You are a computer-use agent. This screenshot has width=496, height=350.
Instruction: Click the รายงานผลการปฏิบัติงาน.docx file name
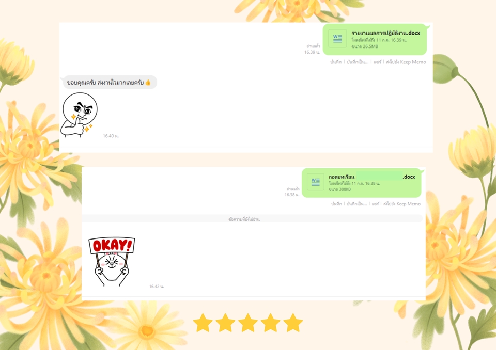pos(385,33)
